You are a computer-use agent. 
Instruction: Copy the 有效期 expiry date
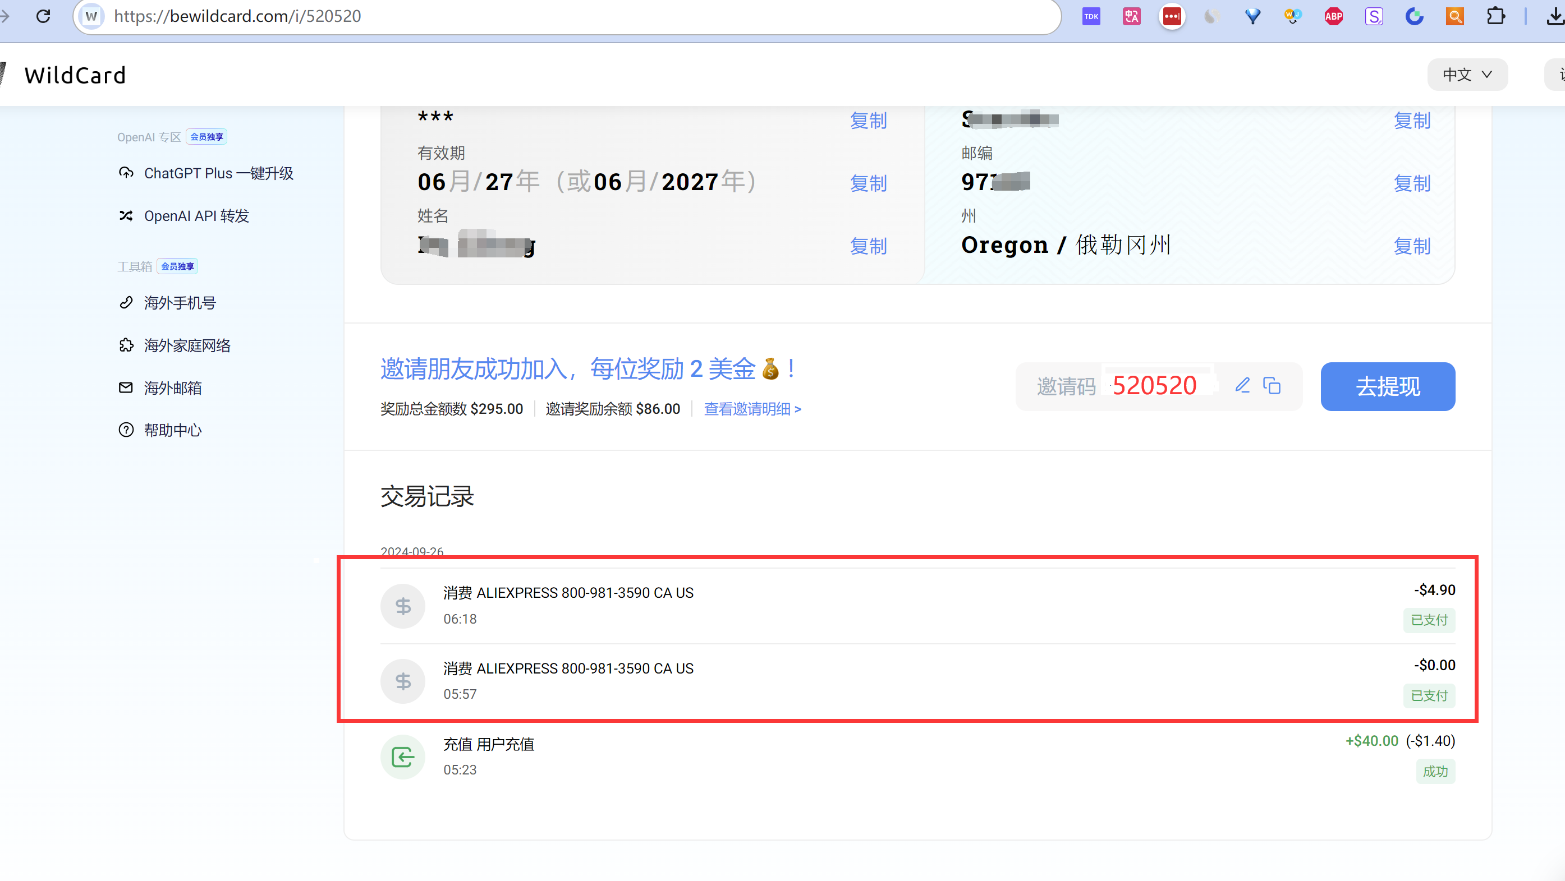pyautogui.click(x=868, y=183)
